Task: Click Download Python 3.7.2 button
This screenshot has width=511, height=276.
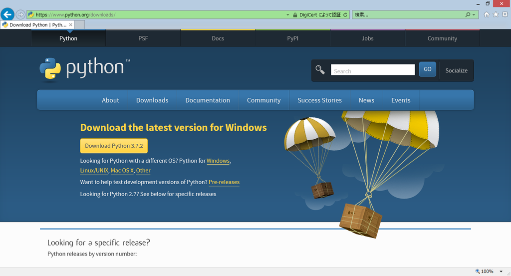Action: 114,146
